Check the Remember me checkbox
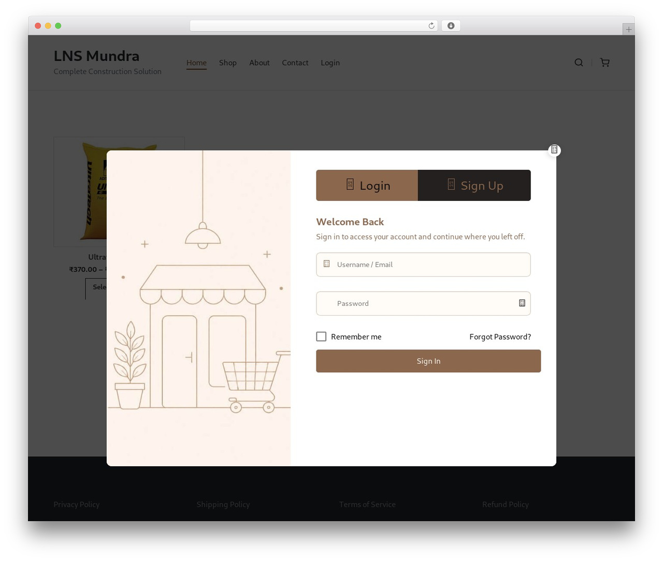 click(x=321, y=336)
